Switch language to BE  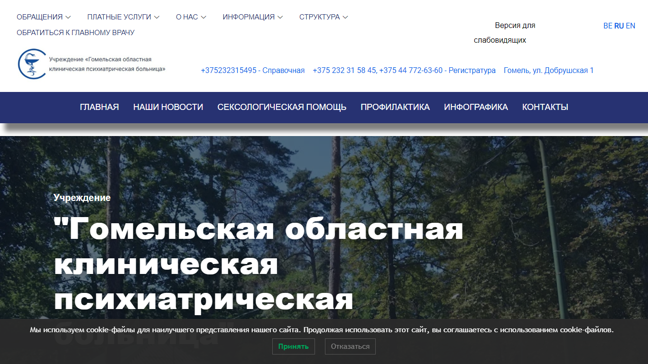(608, 26)
